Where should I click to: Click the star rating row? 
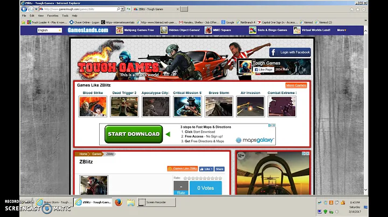click(203, 178)
